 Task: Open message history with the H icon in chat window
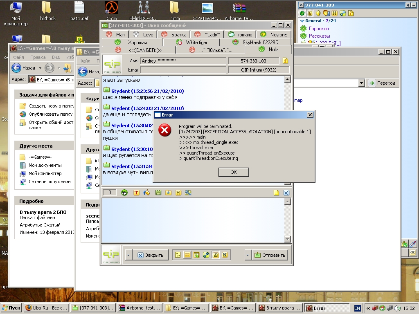pos(178,193)
